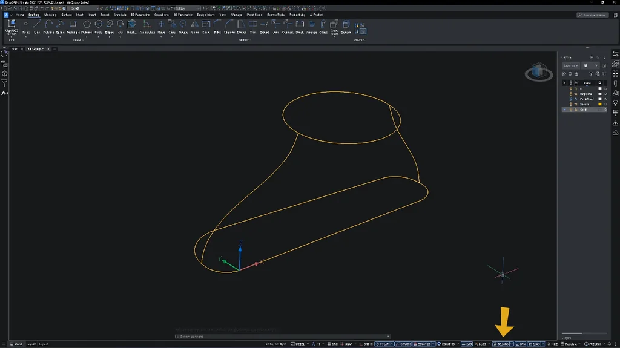
Task: Expand the layer list arrow in header
Action: tap(564, 83)
